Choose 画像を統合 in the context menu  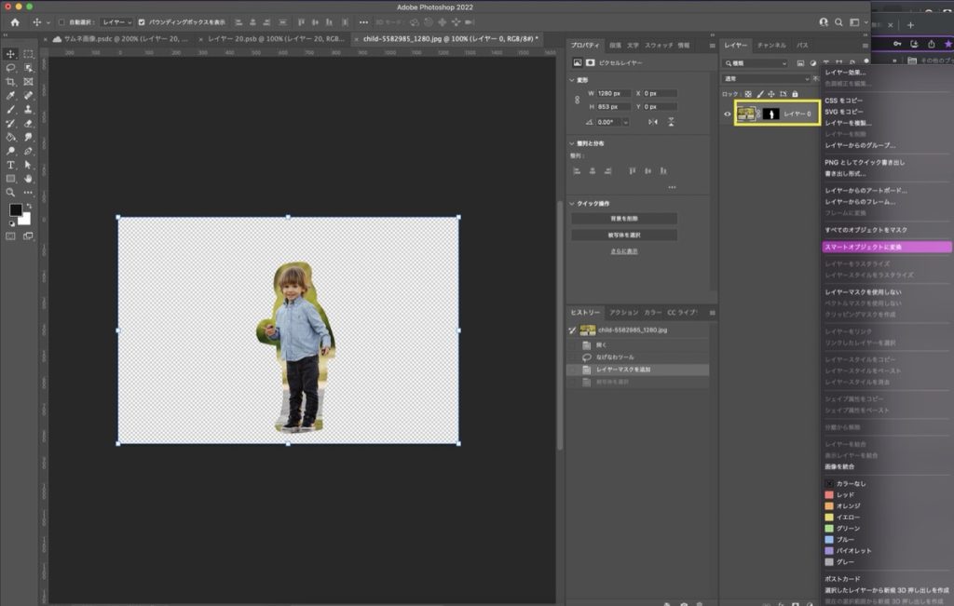click(839, 466)
